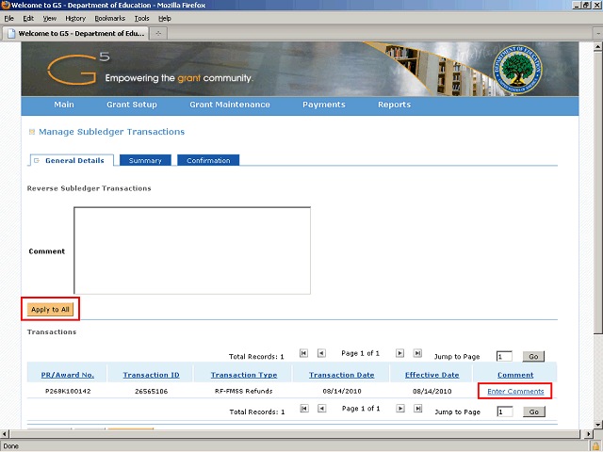This screenshot has height=452, width=603.
Task: Click the Apply to All button
Action: (x=50, y=310)
